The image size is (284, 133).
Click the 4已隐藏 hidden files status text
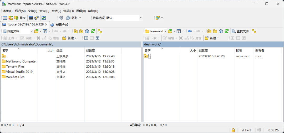click(x=135, y=125)
